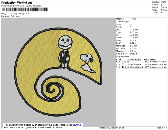Click the yellow thread color swatch
The height and width of the screenshot is (130, 168).
coord(123,62)
